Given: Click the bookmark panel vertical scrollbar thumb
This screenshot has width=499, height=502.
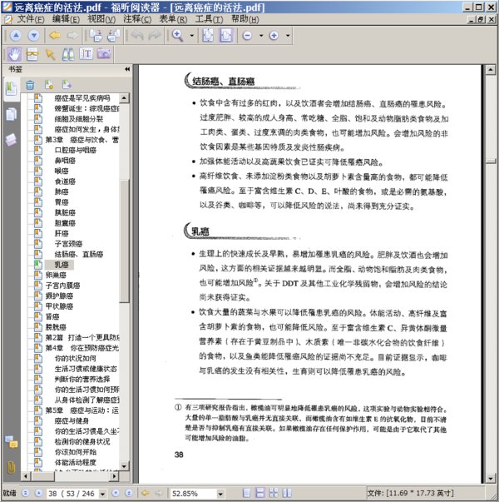Looking at the screenshot, I should pos(125,241).
